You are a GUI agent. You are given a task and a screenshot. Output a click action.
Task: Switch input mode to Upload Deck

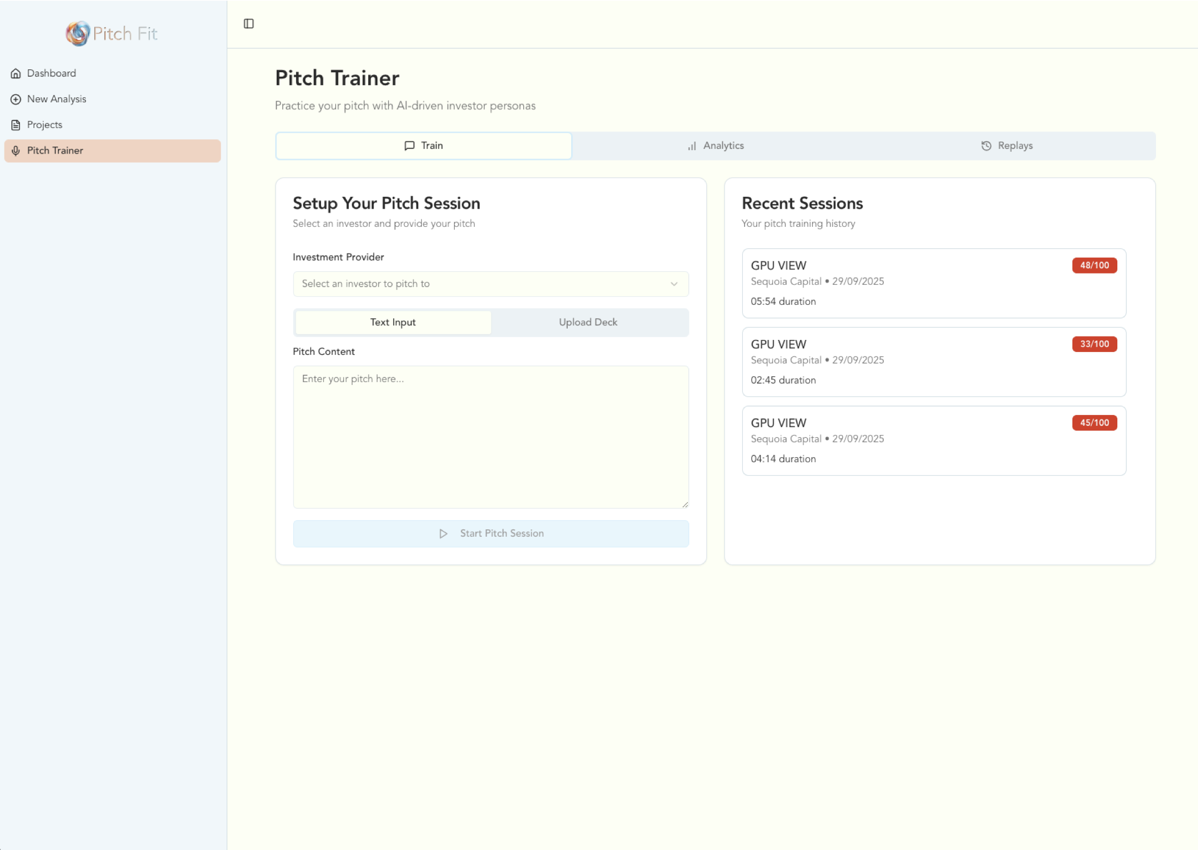(x=588, y=322)
